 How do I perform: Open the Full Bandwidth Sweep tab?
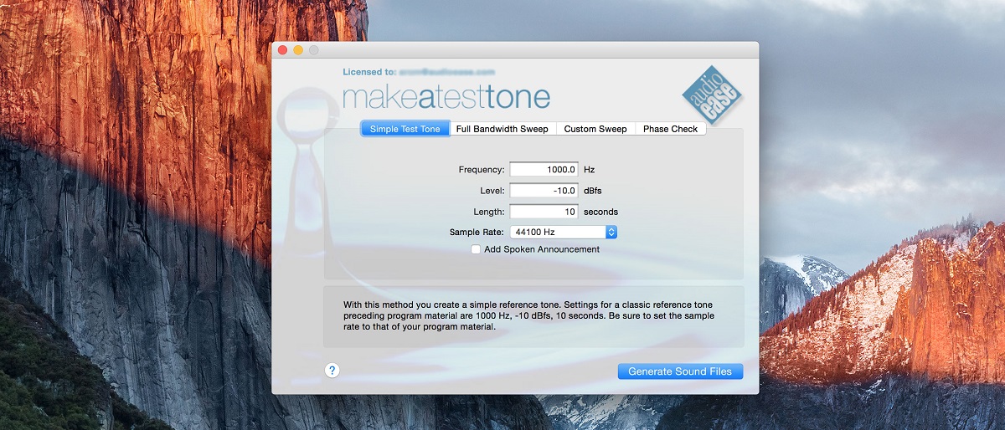pyautogui.click(x=502, y=129)
